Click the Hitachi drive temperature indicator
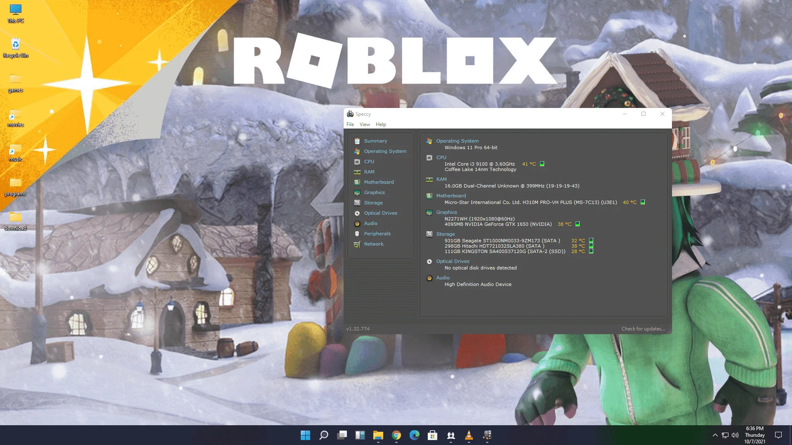 pos(591,246)
